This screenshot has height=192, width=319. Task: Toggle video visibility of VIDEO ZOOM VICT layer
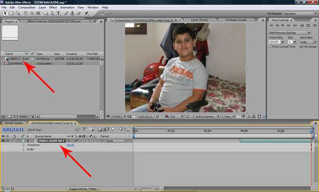3,140
